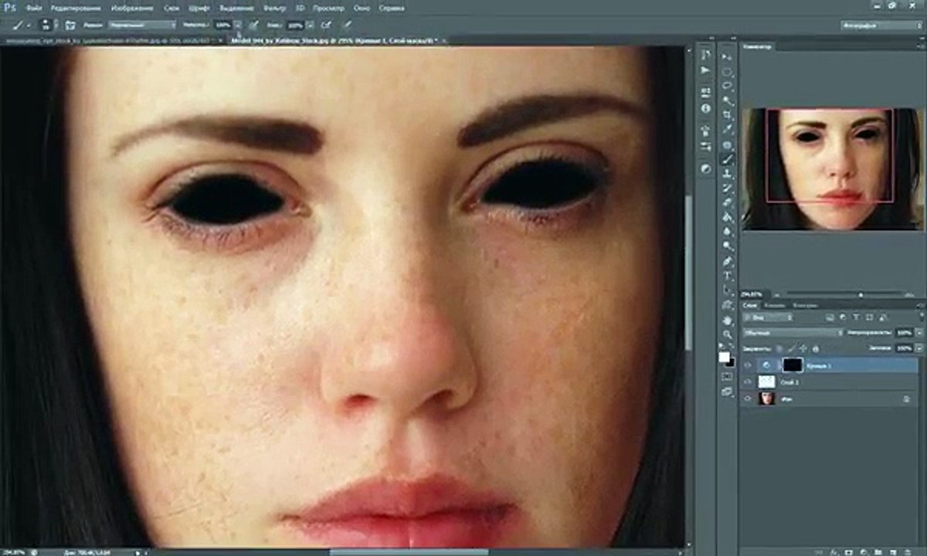Select the Blur tool
Viewport: 927px width, 556px height.
727,232
